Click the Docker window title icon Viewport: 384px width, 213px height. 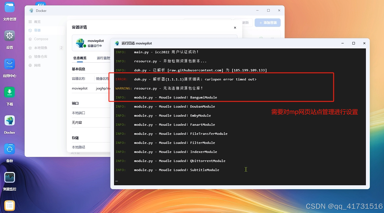[x=31, y=10]
